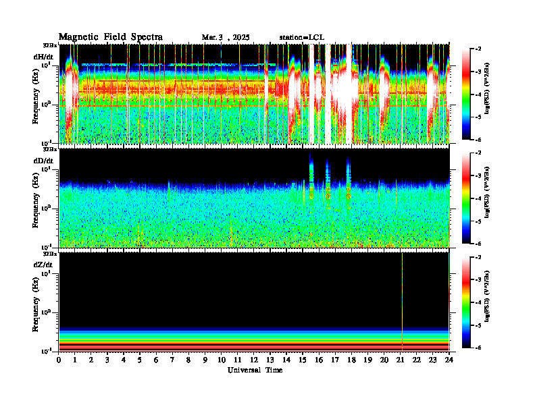Click the 'station=LCL' label
The height and width of the screenshot is (413, 535).
pos(302,38)
